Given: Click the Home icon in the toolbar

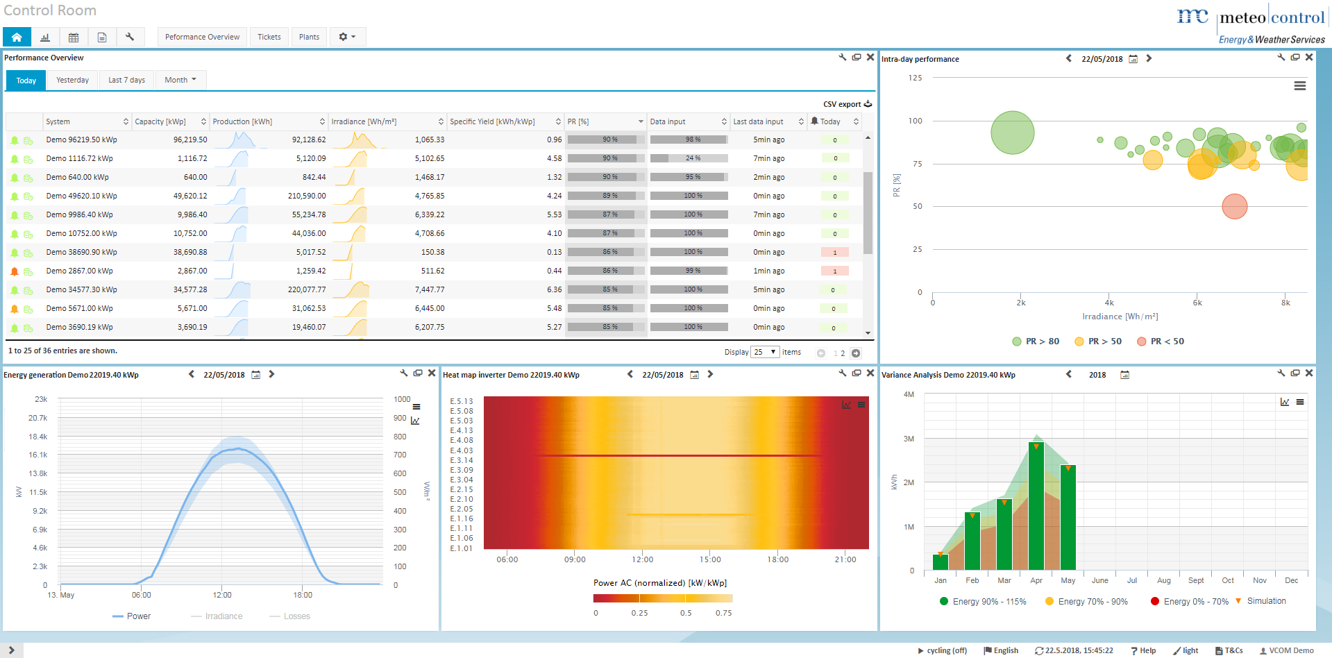Looking at the screenshot, I should click(17, 37).
